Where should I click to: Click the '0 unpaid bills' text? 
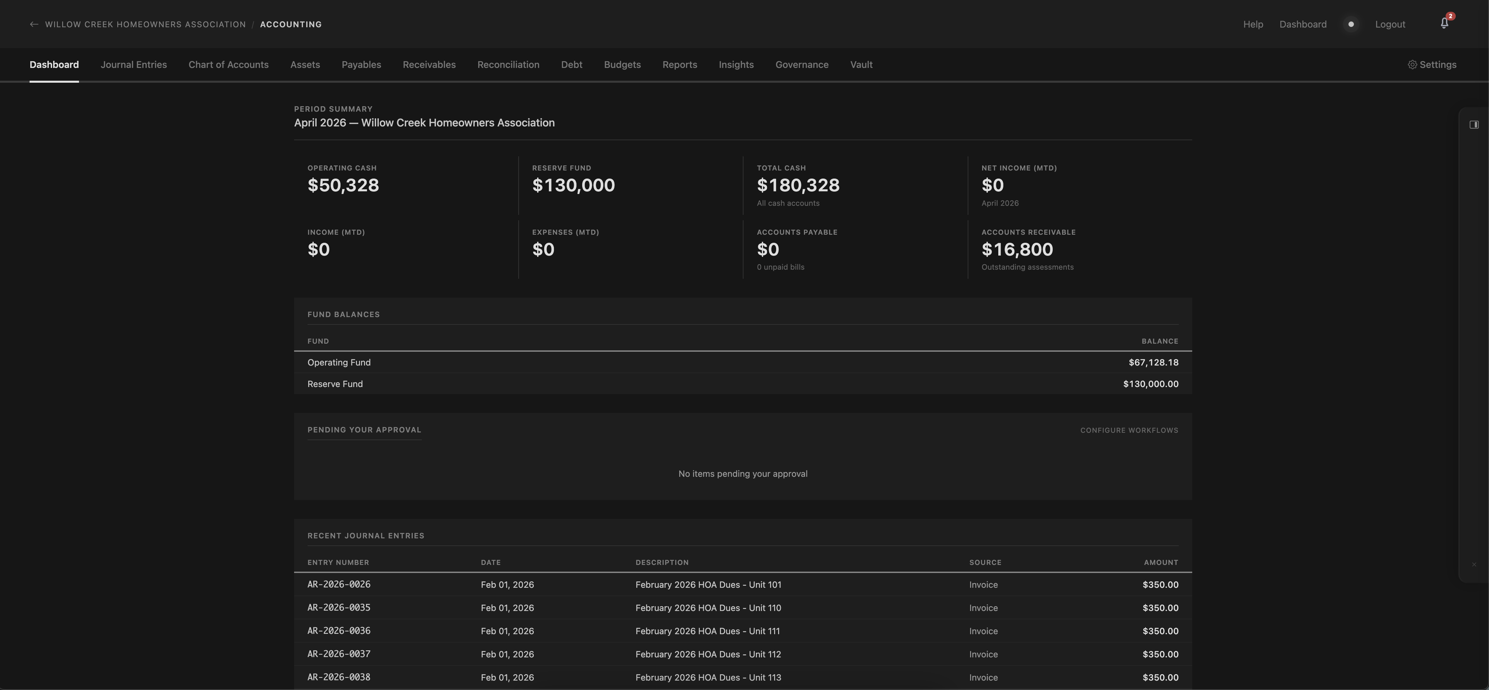coord(780,267)
